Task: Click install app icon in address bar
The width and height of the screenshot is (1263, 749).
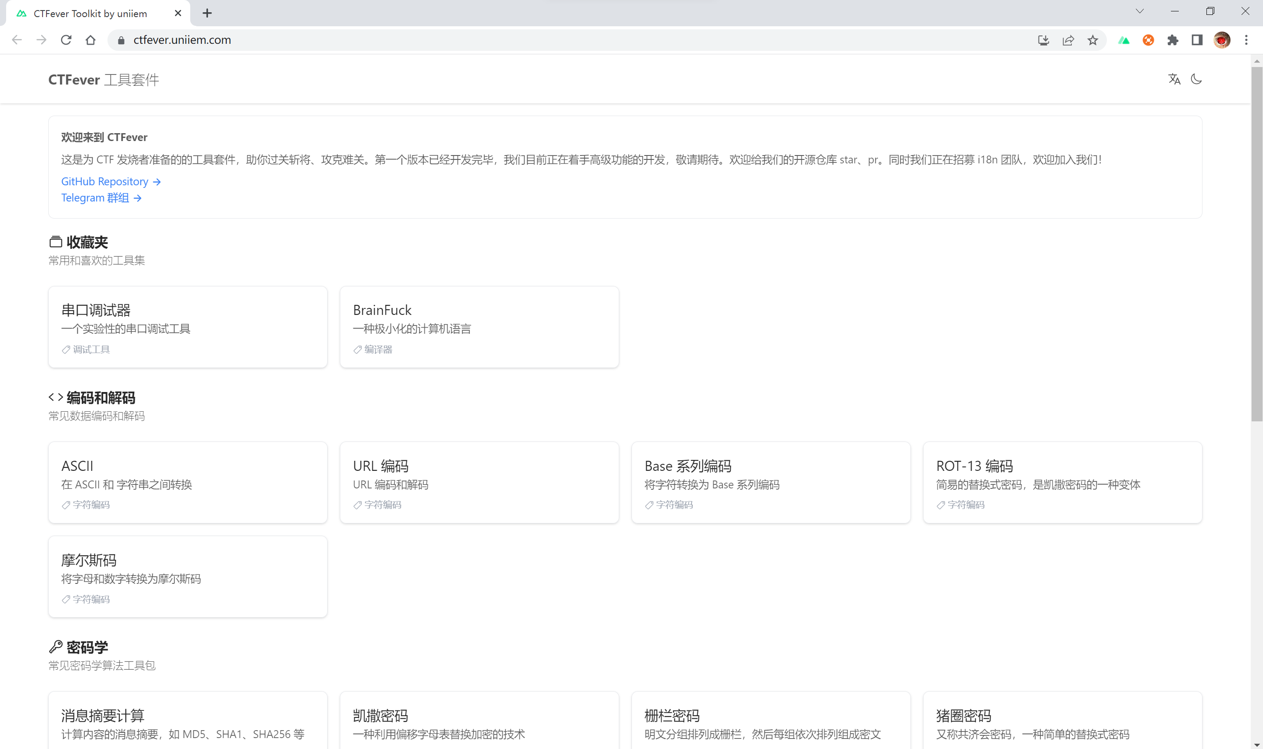Action: pyautogui.click(x=1043, y=40)
